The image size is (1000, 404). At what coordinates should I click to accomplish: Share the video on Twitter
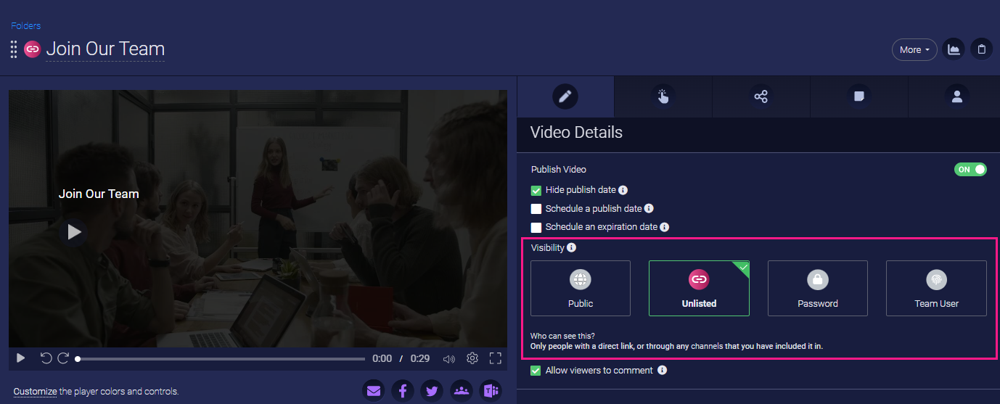point(432,391)
